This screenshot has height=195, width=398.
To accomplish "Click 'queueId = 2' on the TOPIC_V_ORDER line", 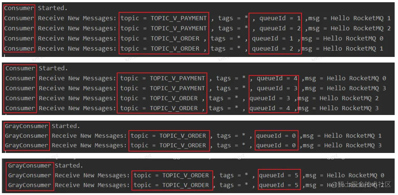I will tap(273, 49).
